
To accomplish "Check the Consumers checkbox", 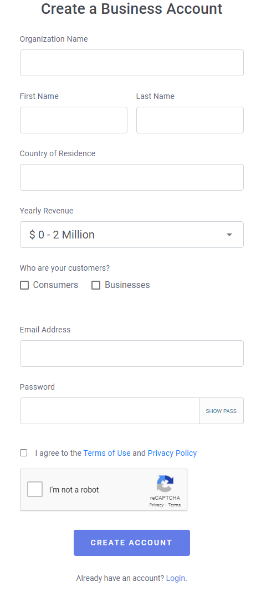I will click(24, 285).
